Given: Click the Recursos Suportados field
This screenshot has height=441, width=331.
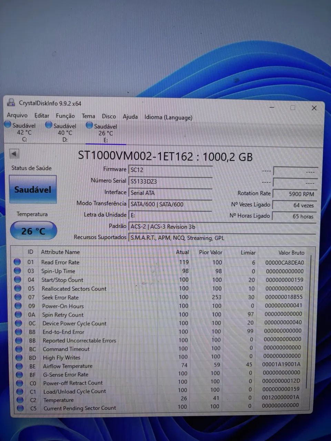Looking at the screenshot, I should tap(222, 238).
